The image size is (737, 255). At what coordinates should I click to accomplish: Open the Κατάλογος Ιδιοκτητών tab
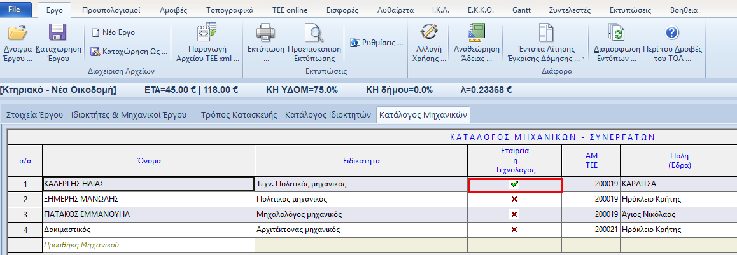point(328,115)
